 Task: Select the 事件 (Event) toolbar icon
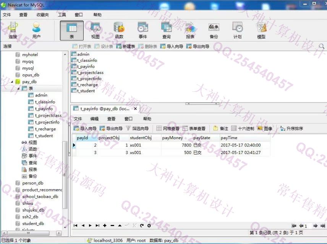[143, 30]
